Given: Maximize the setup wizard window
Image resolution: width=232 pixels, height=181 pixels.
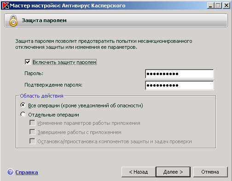Looking at the screenshot, I should click(218, 6).
